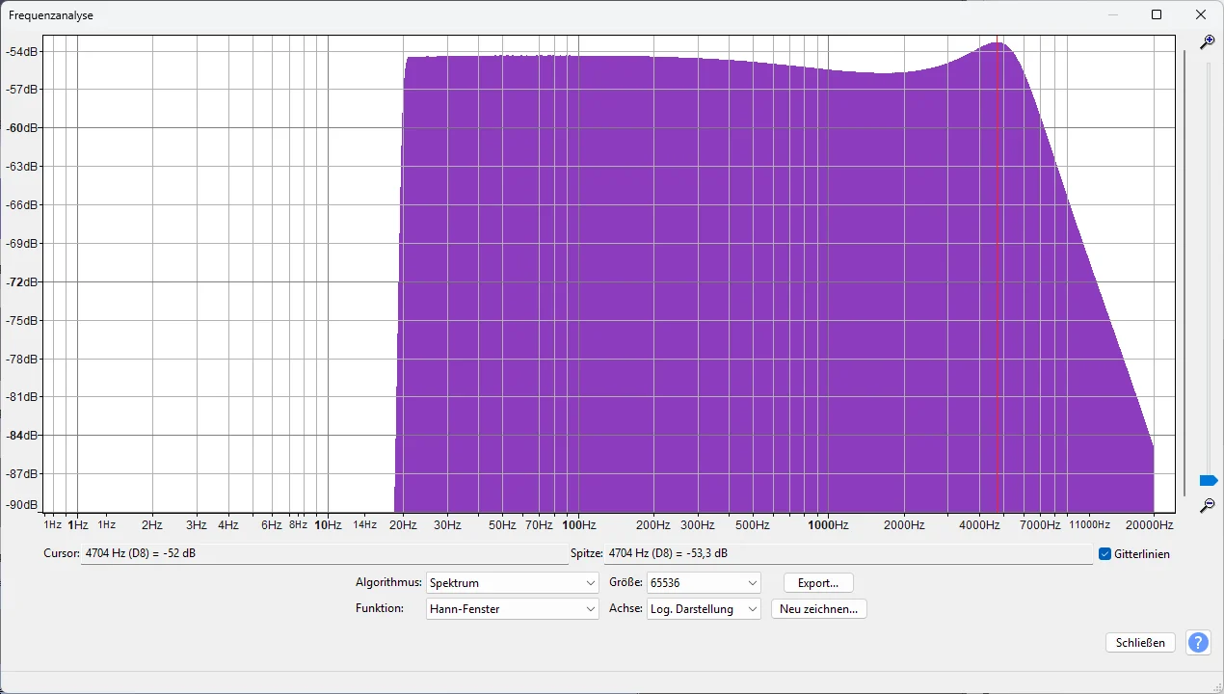The height and width of the screenshot is (694, 1224).
Task: Click the blue vertical zoom slider handle
Action: pyautogui.click(x=1209, y=480)
